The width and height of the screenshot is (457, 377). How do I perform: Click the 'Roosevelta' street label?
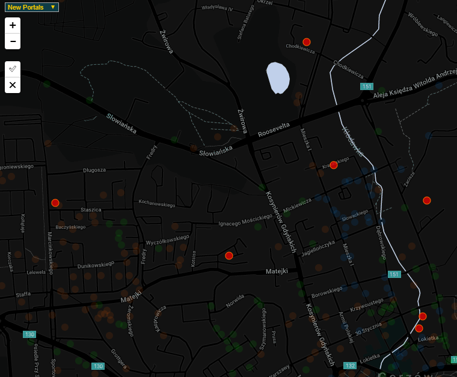(274, 130)
